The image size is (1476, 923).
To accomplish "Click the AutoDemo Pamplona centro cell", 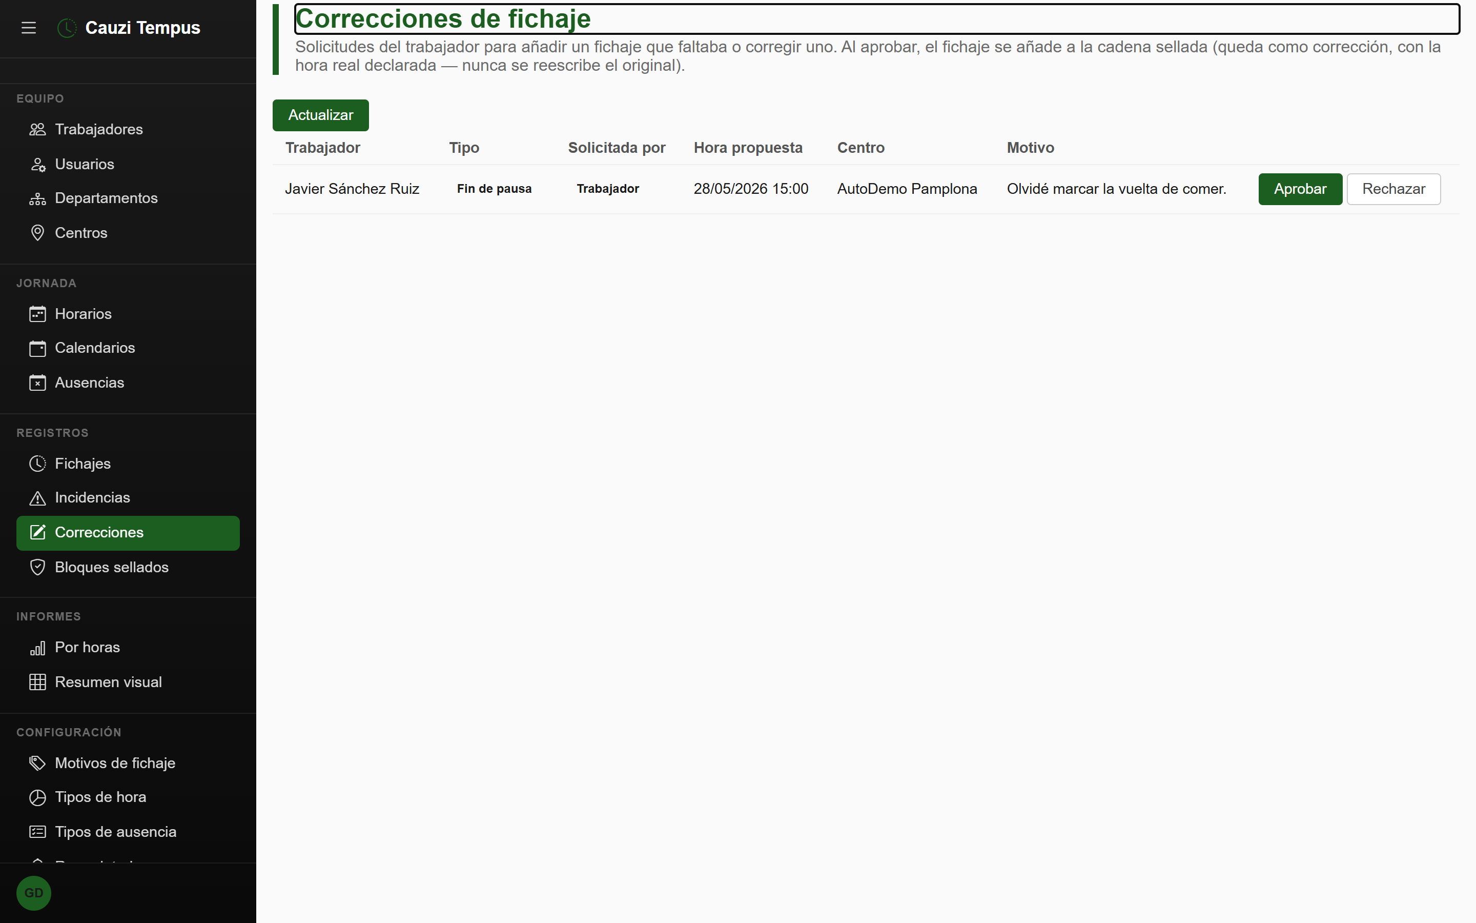I will (907, 189).
